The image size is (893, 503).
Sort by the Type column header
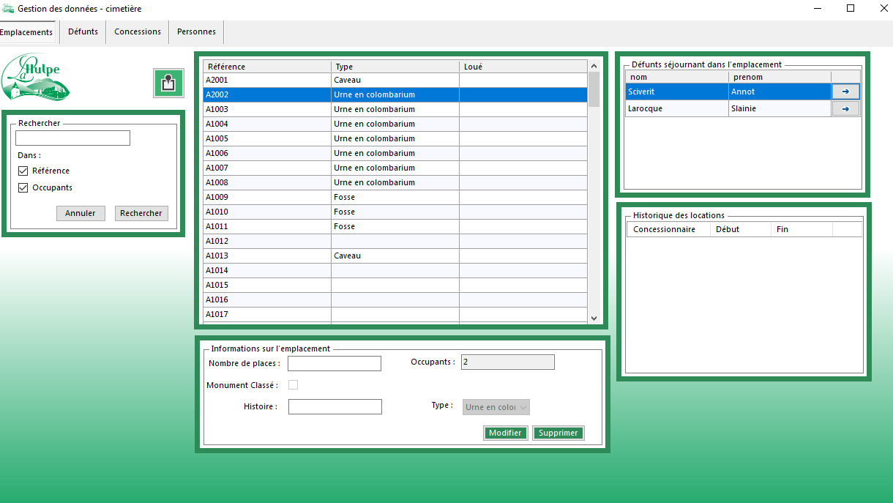pos(395,67)
